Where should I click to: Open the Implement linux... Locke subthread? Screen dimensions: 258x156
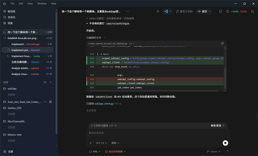tap(27, 56)
